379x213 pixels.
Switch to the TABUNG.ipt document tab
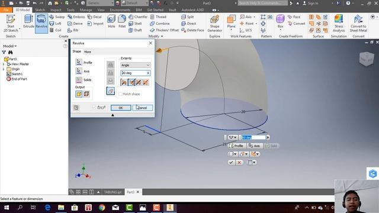click(x=113, y=192)
